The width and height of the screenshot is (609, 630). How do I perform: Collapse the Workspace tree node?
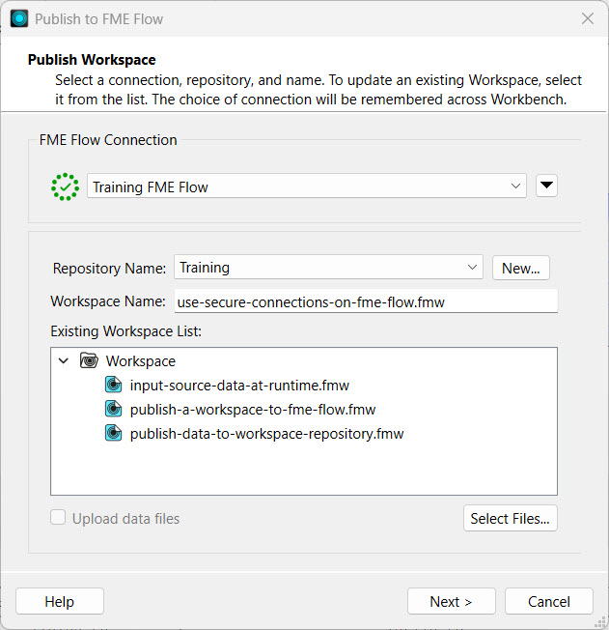pos(64,361)
